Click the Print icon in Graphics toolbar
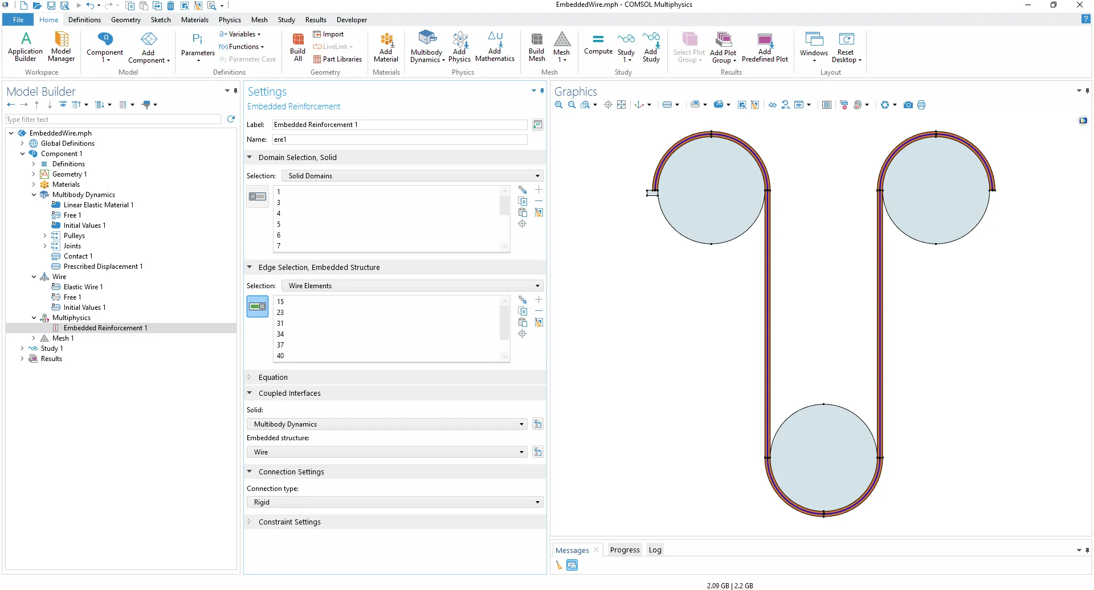1094x590 pixels. pos(921,105)
